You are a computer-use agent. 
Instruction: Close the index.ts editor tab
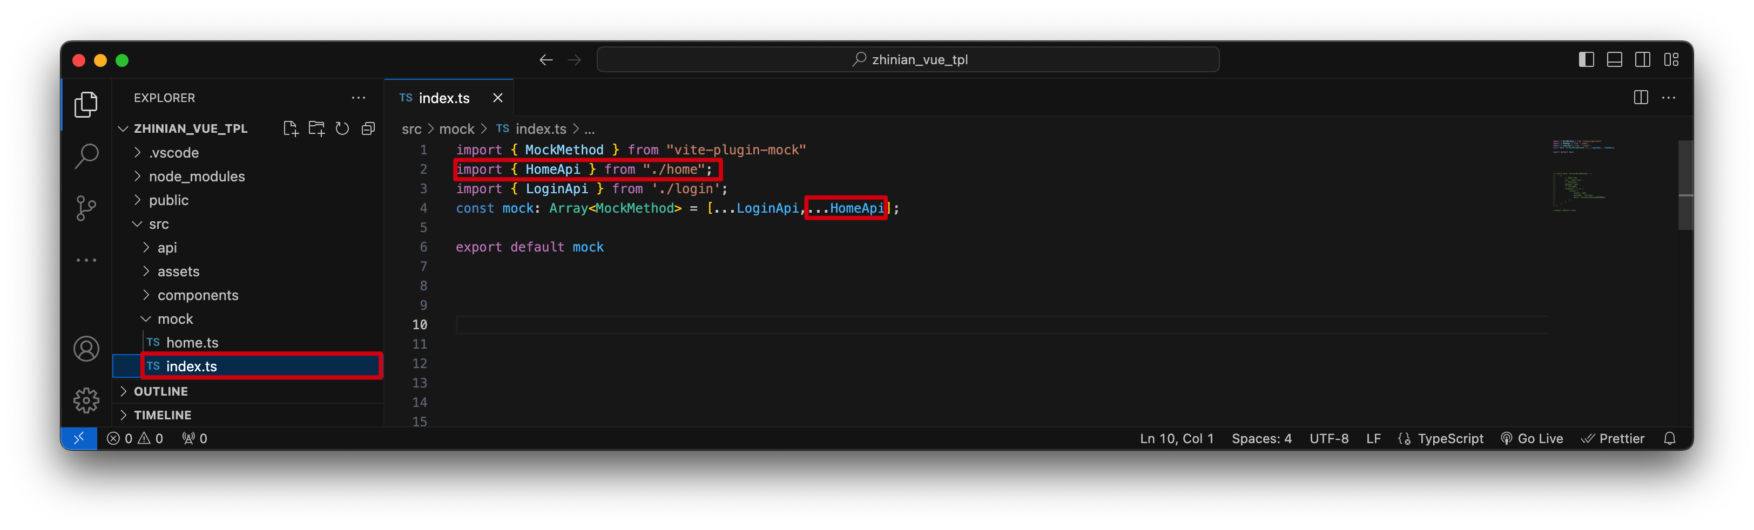click(498, 98)
